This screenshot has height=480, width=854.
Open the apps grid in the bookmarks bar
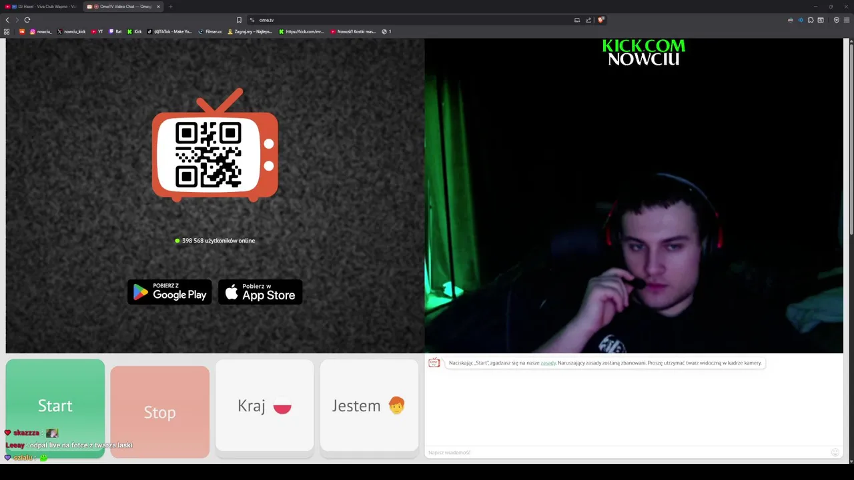7,31
